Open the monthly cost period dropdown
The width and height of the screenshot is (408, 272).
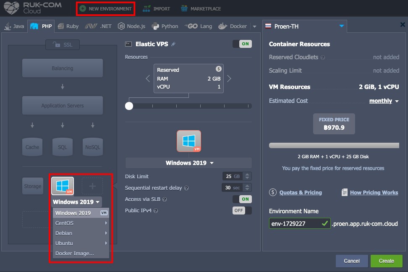384,101
